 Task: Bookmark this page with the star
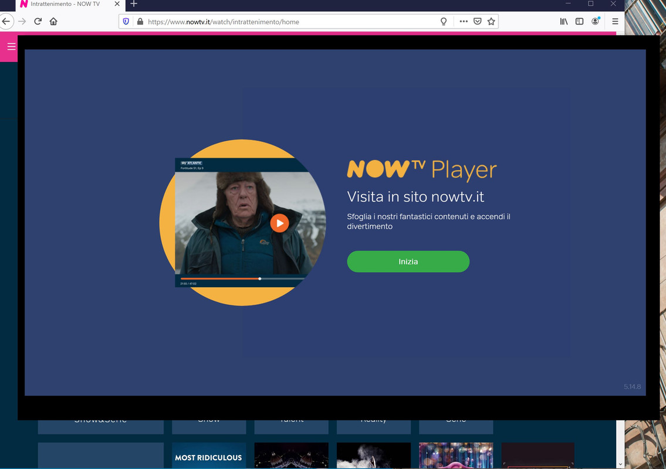[491, 22]
